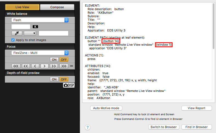216x133 pixels.
Task: Turn Focus autofocus ON
Action: coord(54,60)
